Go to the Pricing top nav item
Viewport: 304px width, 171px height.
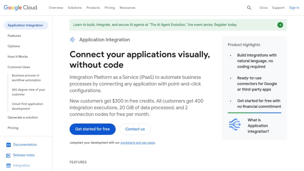[x=110, y=8]
